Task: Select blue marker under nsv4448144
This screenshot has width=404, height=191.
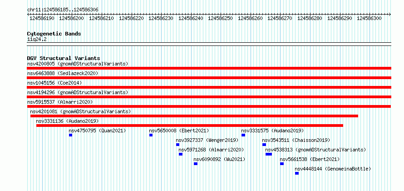Action: point(297,173)
